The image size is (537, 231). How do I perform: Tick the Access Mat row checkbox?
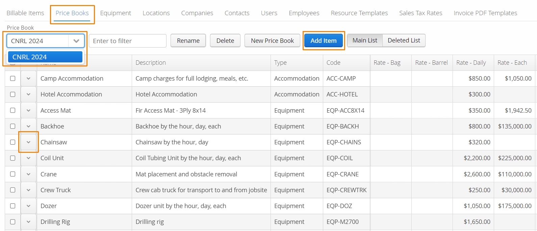[13, 110]
